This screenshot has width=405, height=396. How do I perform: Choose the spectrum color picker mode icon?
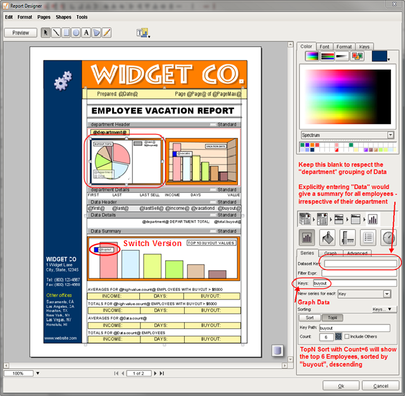312,56
